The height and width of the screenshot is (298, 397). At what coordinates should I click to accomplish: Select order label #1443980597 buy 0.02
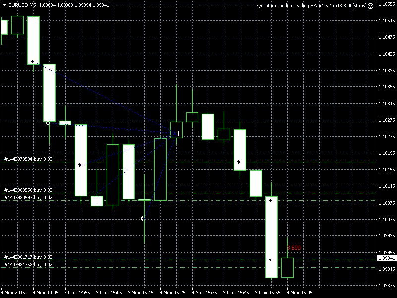tap(28, 197)
